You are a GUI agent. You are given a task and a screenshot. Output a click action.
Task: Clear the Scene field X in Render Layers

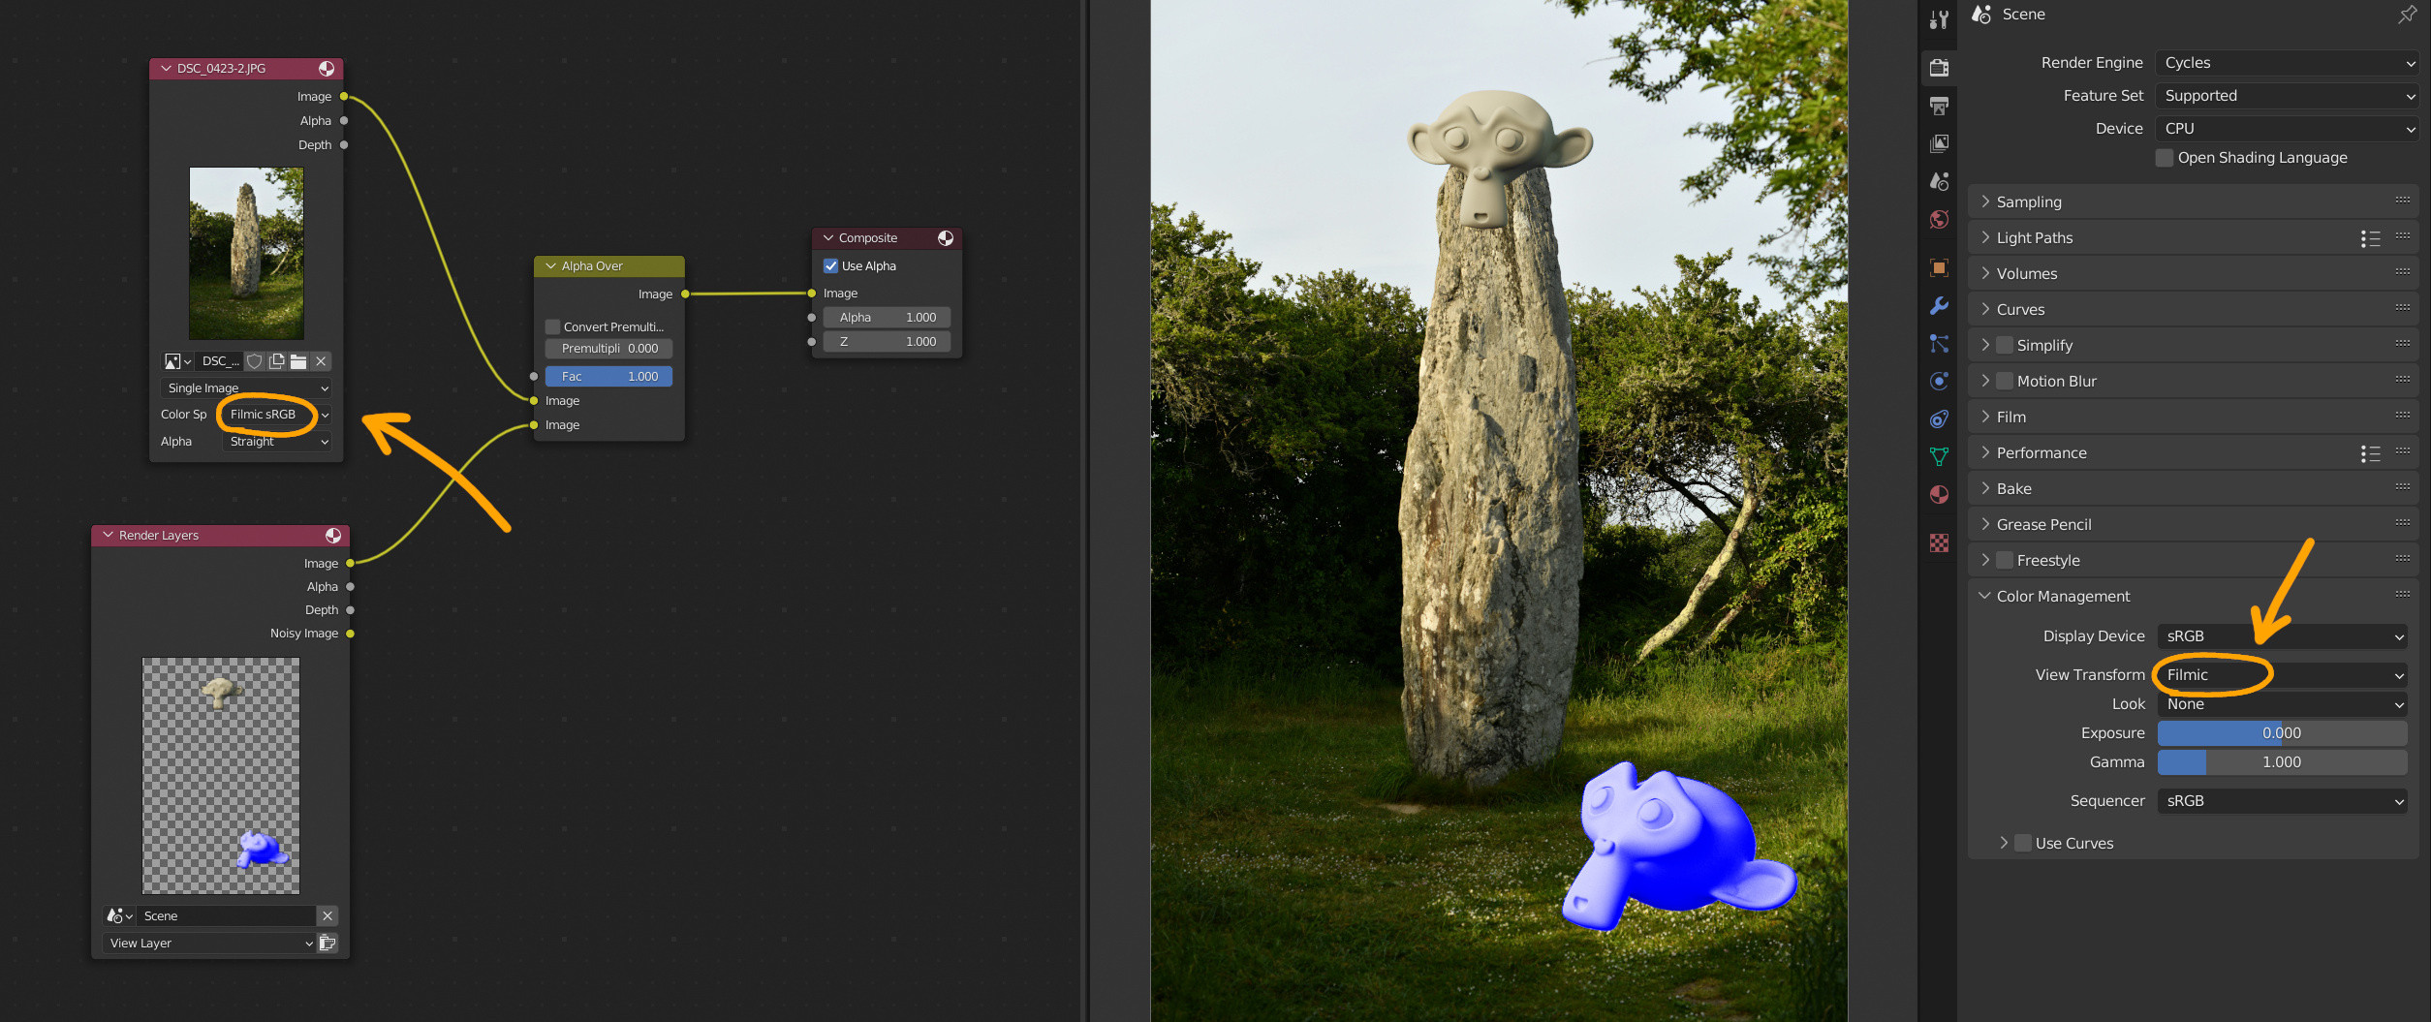pos(327,916)
